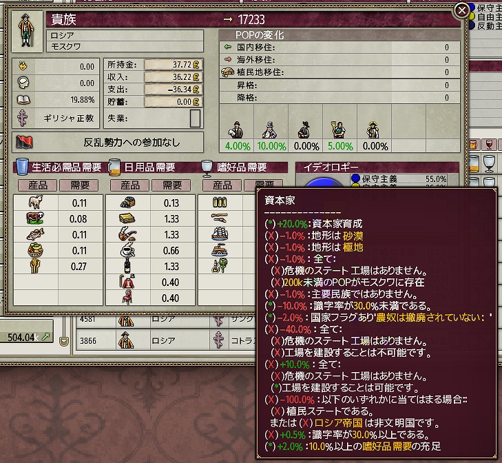Click the consciousness head icon
The width and height of the screenshot is (502, 463).
coord(23,83)
